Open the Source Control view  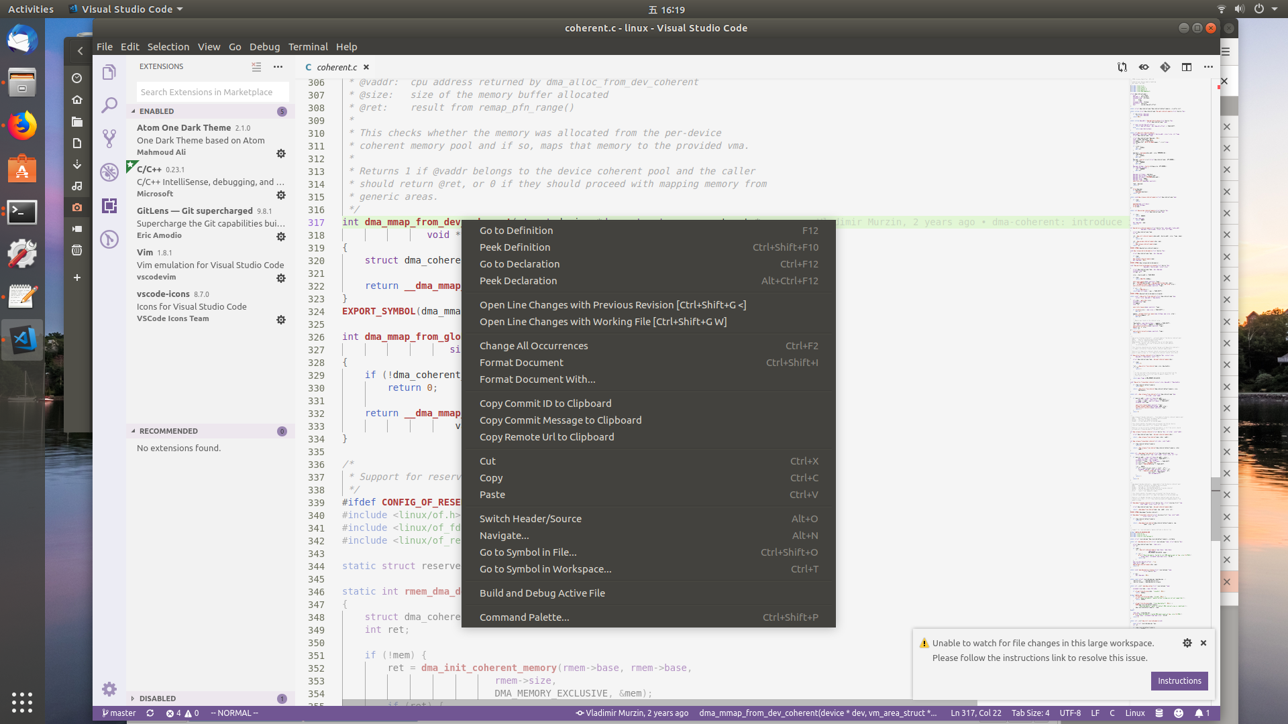pos(109,139)
